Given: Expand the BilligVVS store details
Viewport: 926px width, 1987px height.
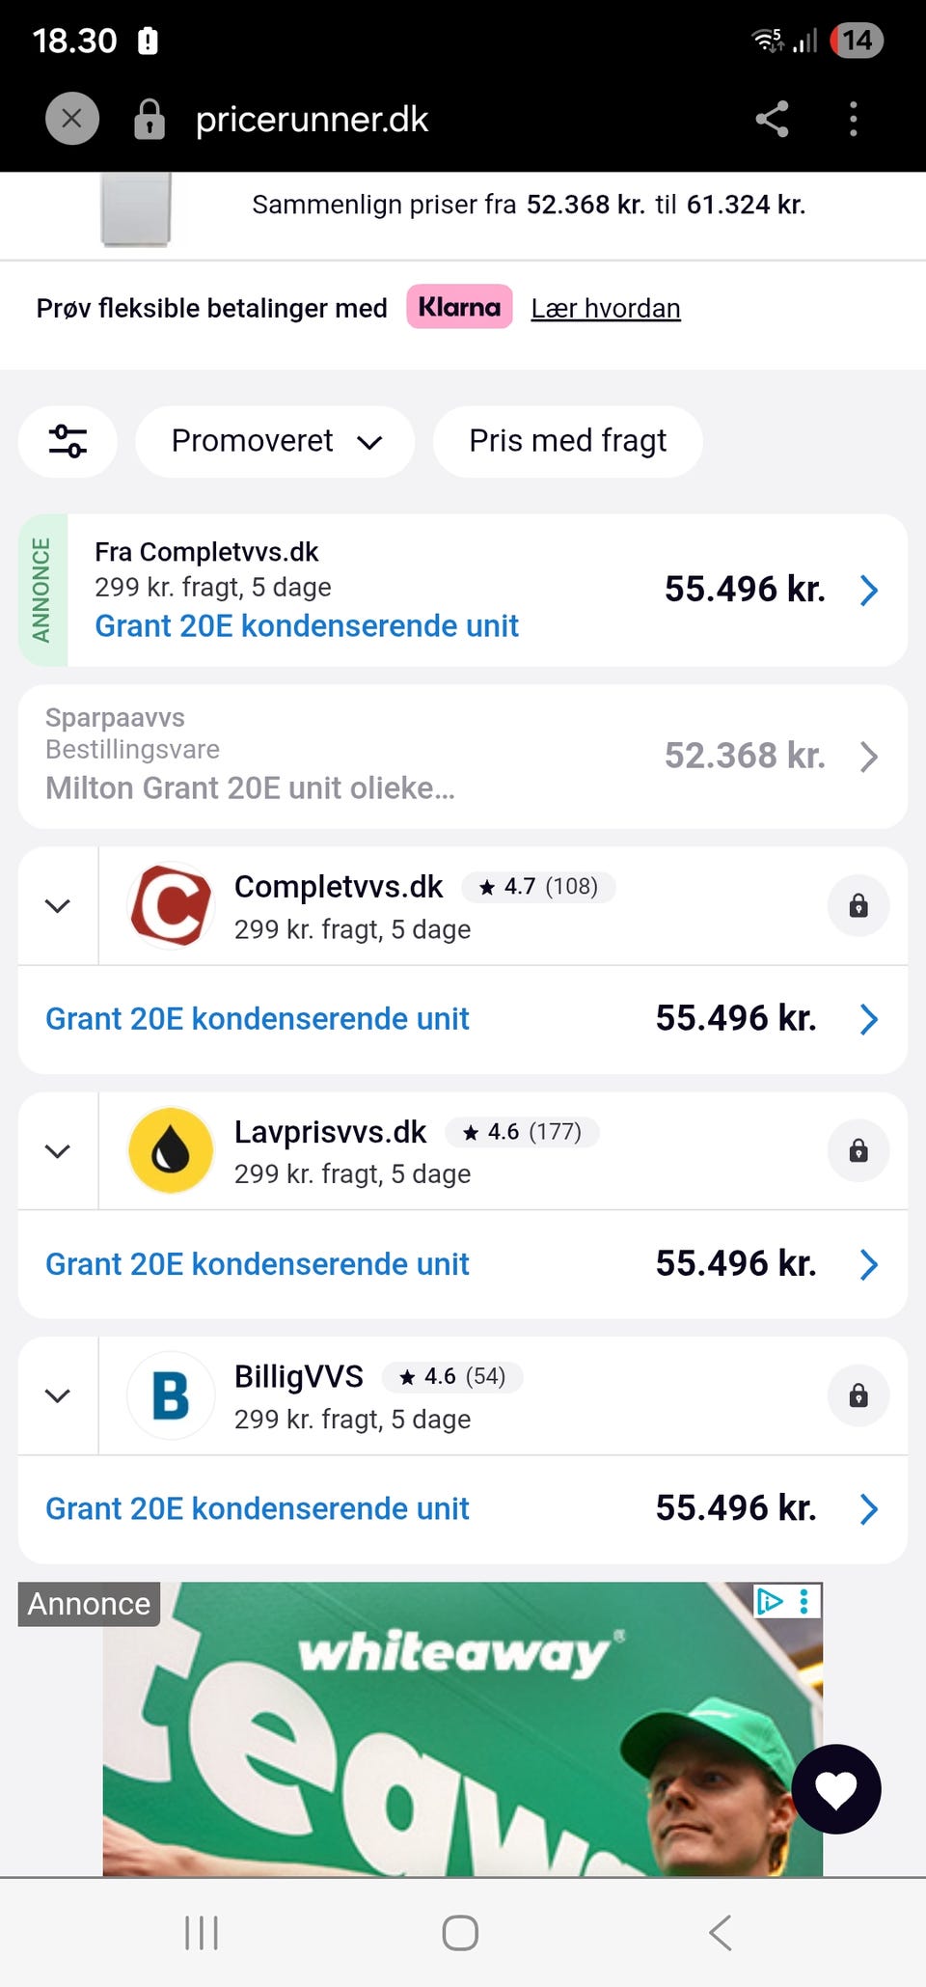Looking at the screenshot, I should [58, 1395].
